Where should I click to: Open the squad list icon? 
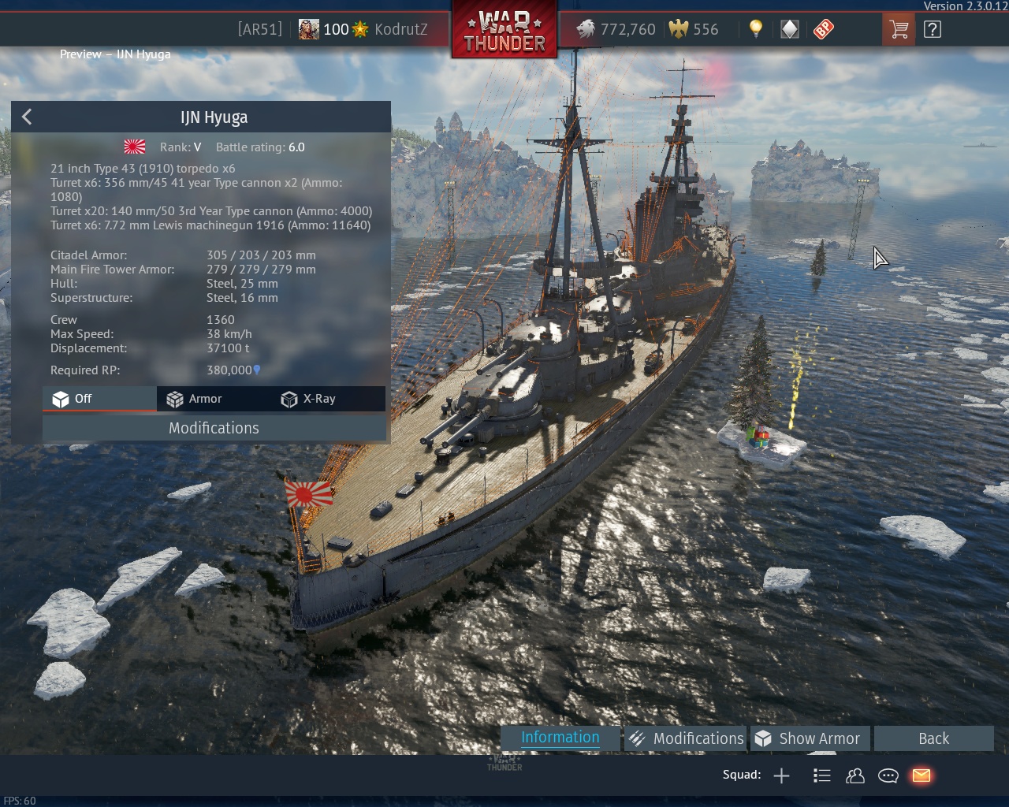point(821,775)
